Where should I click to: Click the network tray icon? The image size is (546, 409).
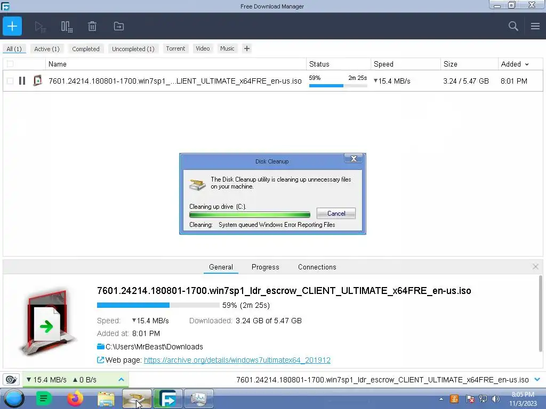(x=483, y=399)
